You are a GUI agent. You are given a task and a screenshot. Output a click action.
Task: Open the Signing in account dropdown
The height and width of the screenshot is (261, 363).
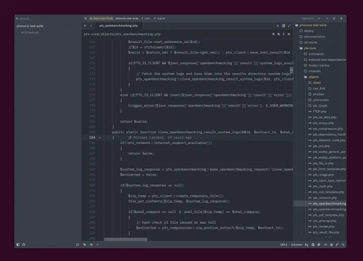click(311, 18)
